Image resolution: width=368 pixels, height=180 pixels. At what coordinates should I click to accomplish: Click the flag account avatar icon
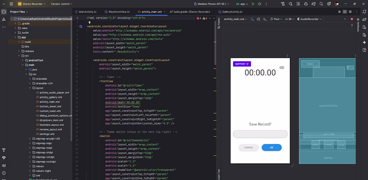(x=336, y=4)
